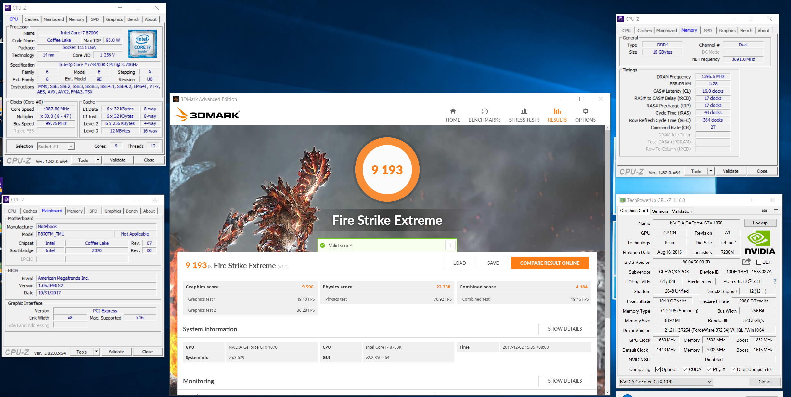Click the 3DMark scrollbar down arrow
This screenshot has width=791, height=397.
[607, 392]
